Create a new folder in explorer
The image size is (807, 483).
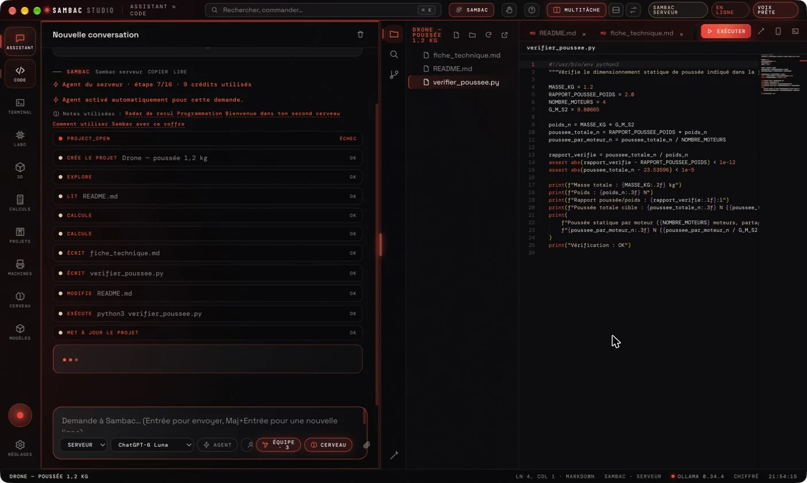(472, 35)
